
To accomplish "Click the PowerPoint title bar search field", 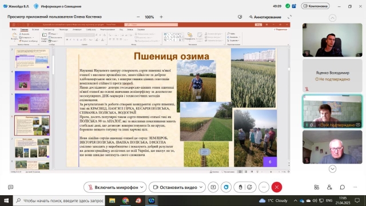I will pos(151,25).
